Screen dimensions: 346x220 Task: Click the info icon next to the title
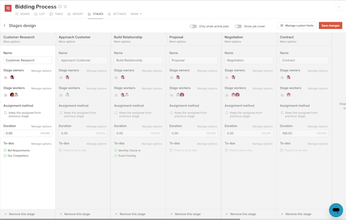pos(60,7)
